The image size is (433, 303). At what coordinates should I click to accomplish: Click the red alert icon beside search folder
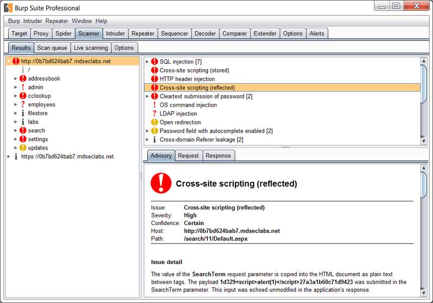tap(23, 130)
